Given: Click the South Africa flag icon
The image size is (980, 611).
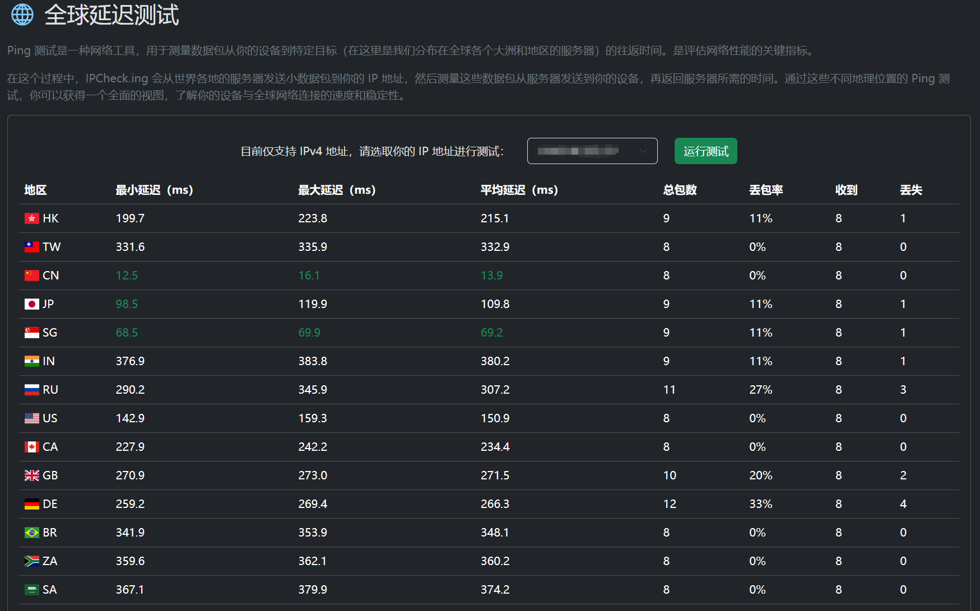Looking at the screenshot, I should click(32, 561).
